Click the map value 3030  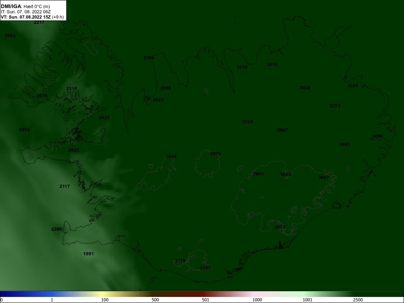coord(305,88)
